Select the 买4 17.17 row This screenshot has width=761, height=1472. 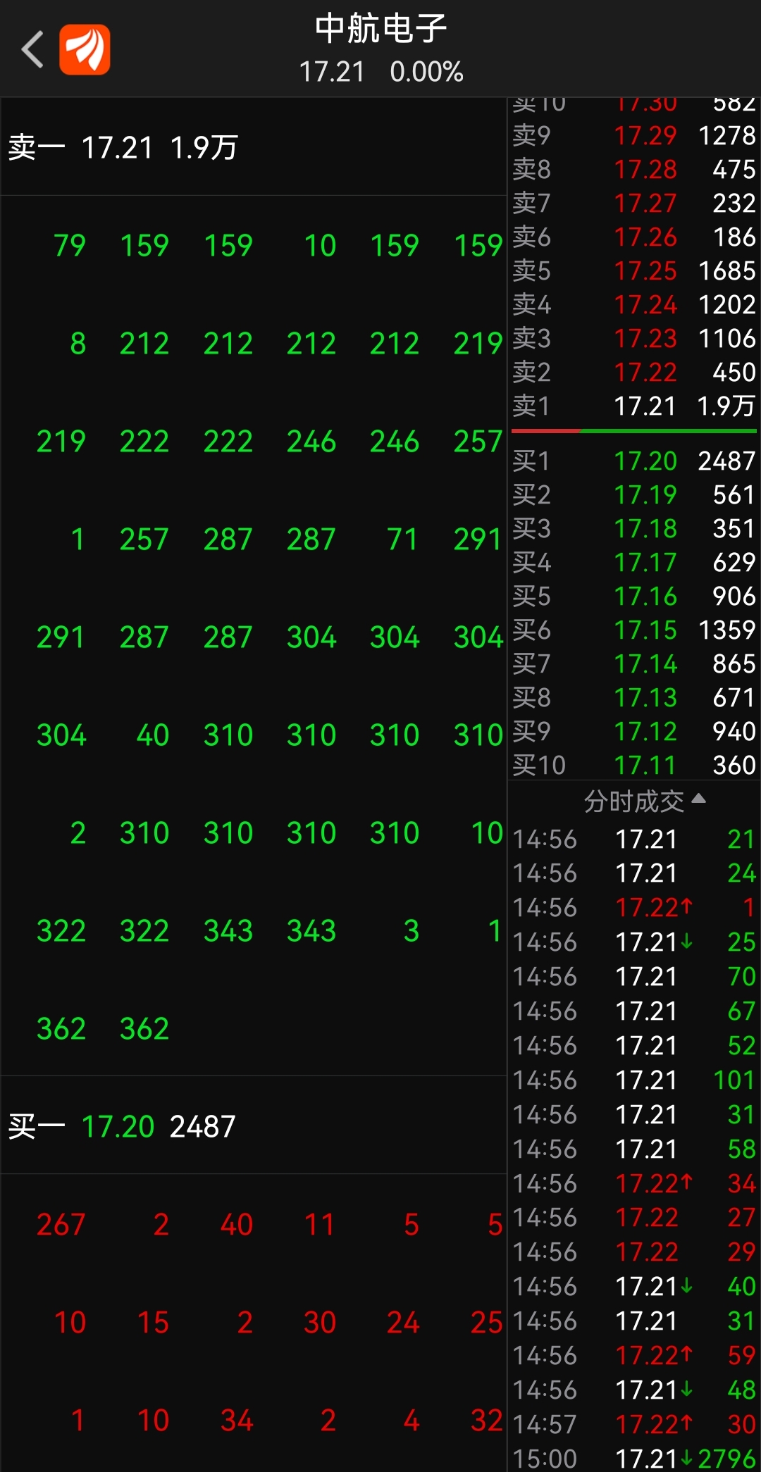click(634, 562)
